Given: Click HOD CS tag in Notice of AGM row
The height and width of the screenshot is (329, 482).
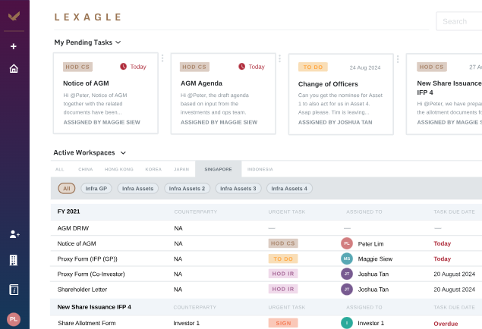Looking at the screenshot, I should (x=283, y=243).
